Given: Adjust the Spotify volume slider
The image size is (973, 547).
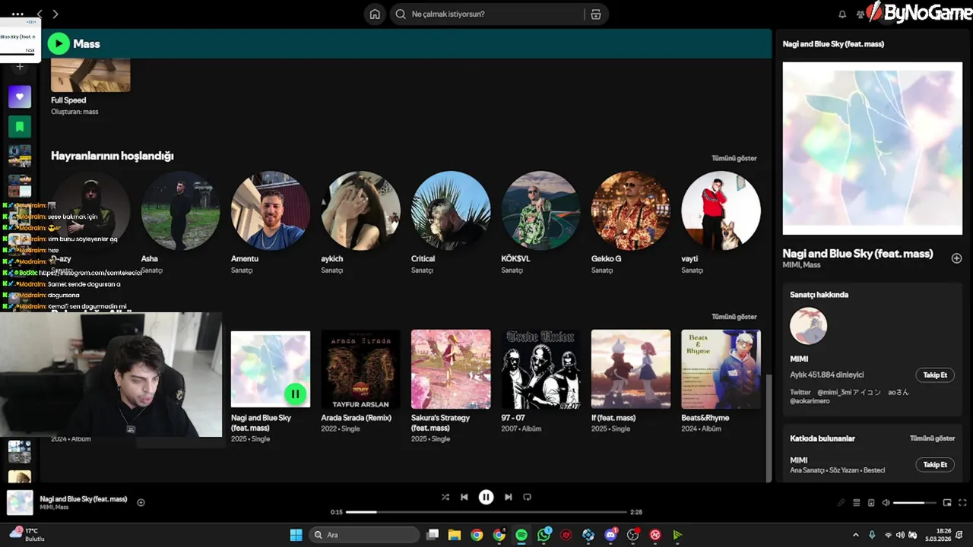Looking at the screenshot, I should point(914,502).
